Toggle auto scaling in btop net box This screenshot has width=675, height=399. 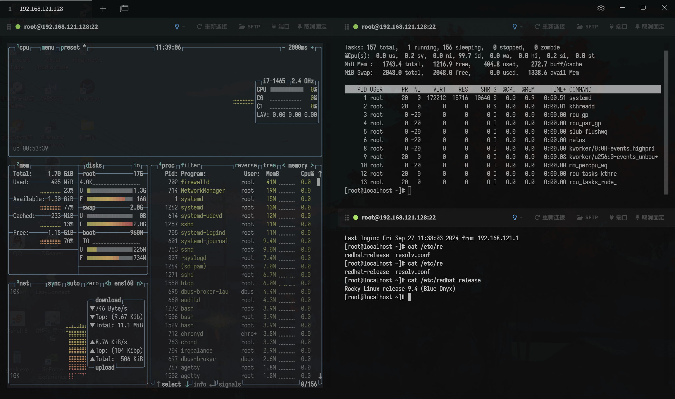tap(73, 283)
